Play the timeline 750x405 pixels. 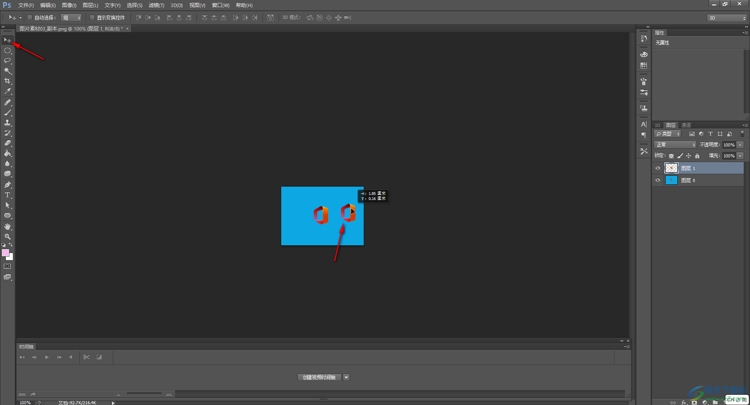[x=47, y=357]
